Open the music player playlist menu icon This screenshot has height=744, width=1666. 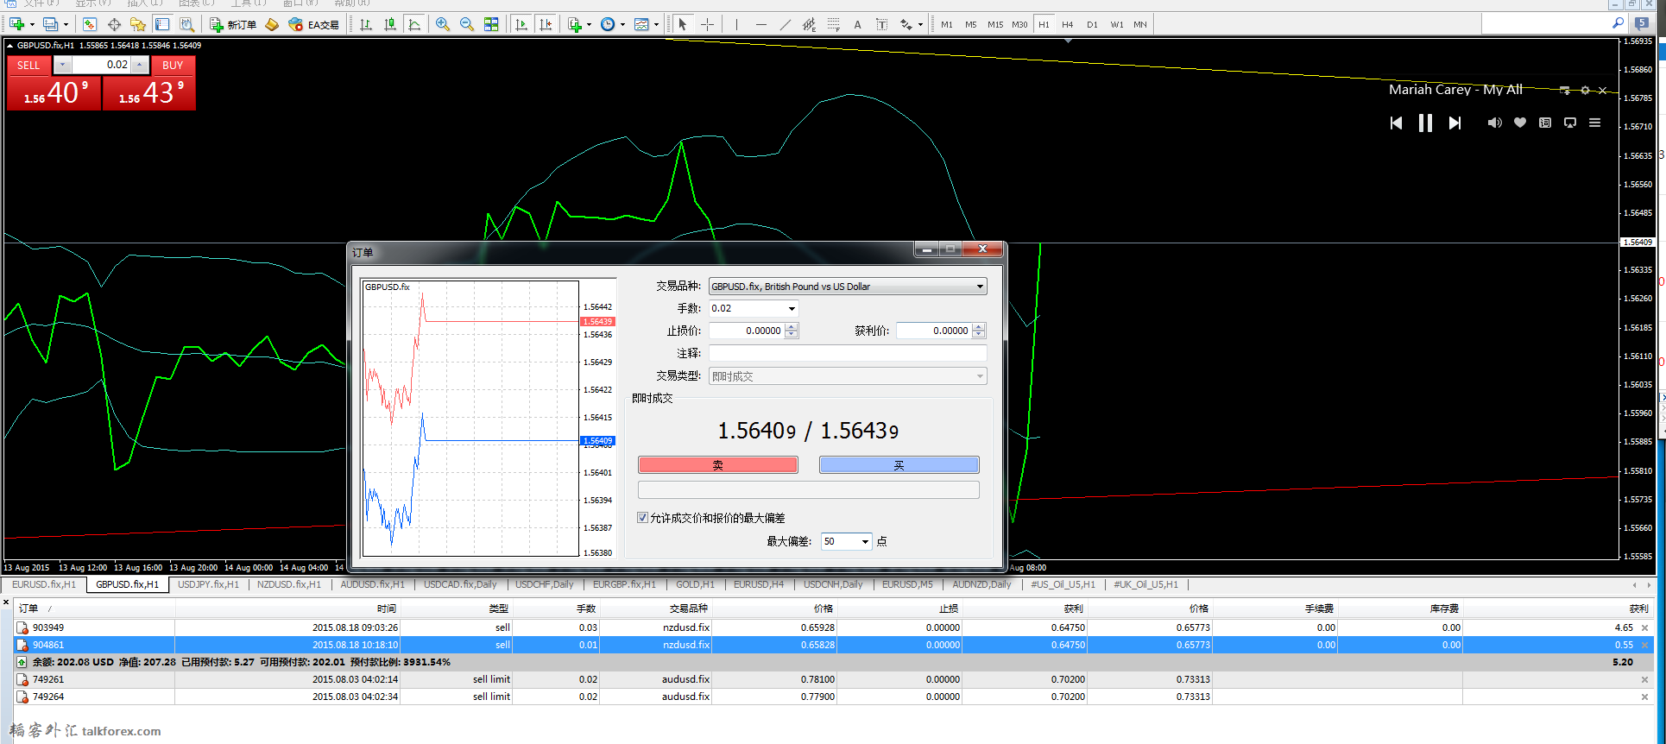coord(1594,123)
